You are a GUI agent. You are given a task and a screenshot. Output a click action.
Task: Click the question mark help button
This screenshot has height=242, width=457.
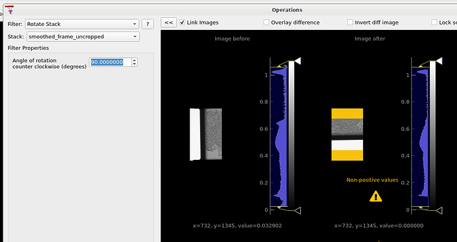coord(148,24)
